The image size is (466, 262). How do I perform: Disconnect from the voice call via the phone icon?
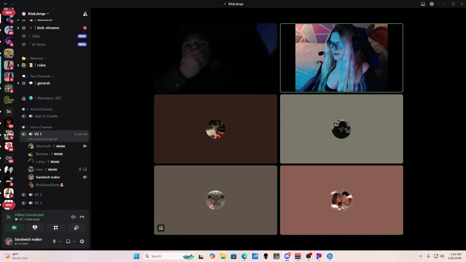(x=82, y=217)
